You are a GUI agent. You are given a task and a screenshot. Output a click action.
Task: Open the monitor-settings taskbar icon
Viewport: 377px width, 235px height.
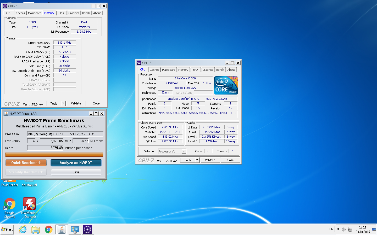(75, 230)
